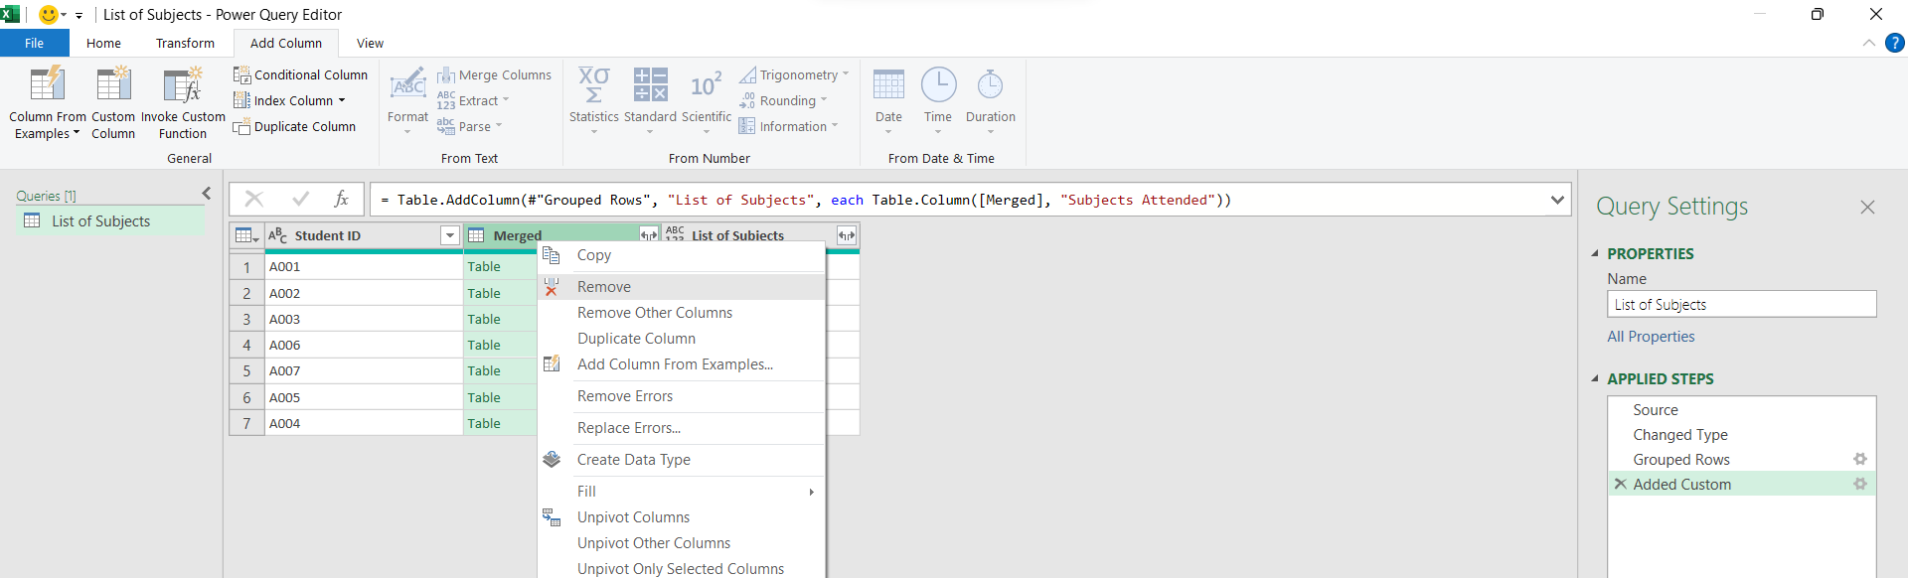This screenshot has width=1908, height=578.
Task: Open the Rounding menu
Action: (x=783, y=100)
